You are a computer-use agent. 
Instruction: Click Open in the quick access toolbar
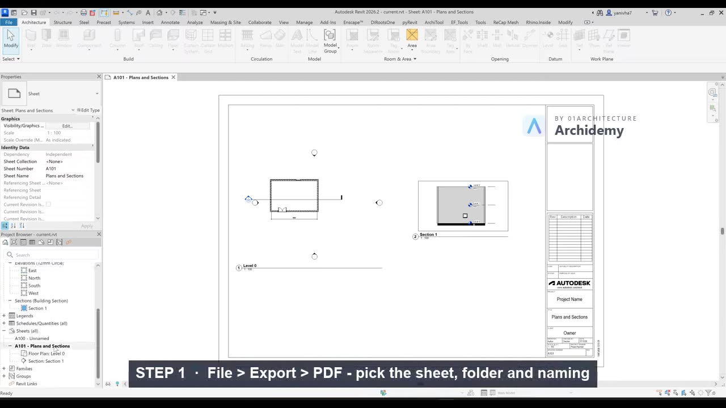point(24,12)
